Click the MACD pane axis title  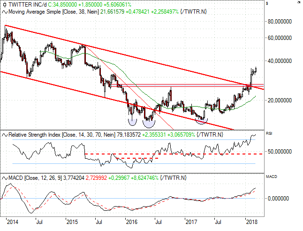point(272,177)
